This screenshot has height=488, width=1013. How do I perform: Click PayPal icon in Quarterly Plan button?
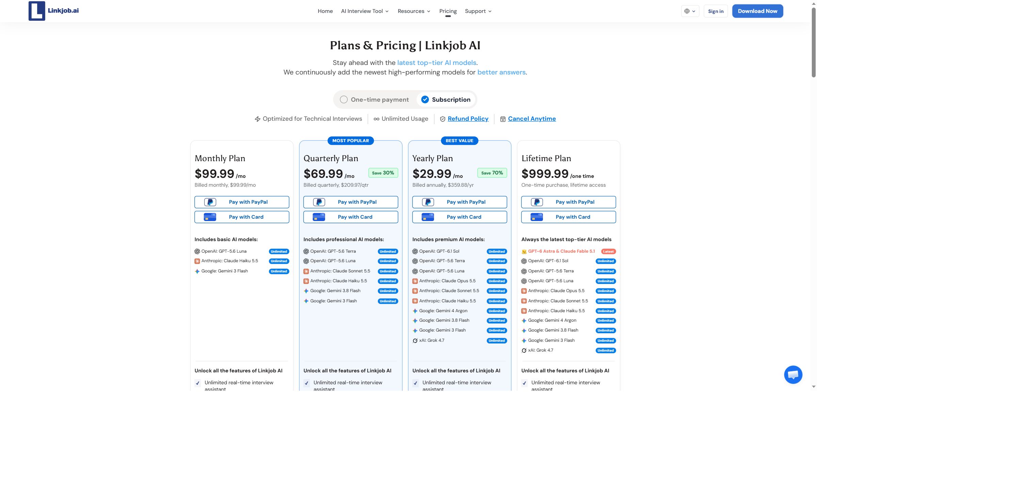pos(319,202)
